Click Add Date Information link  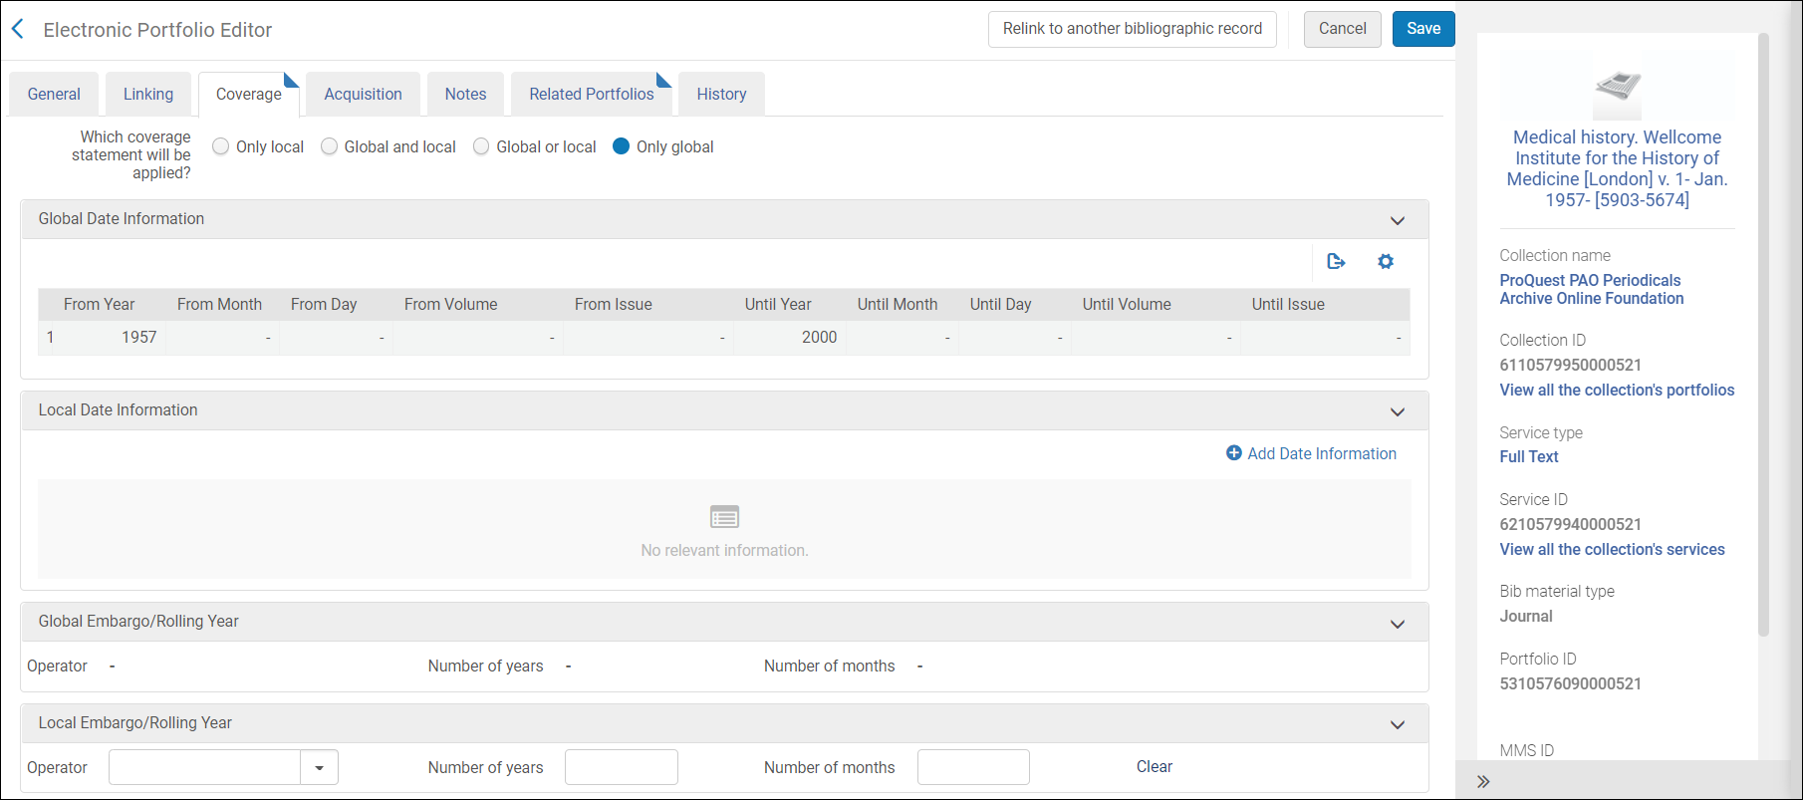[x=1311, y=453]
